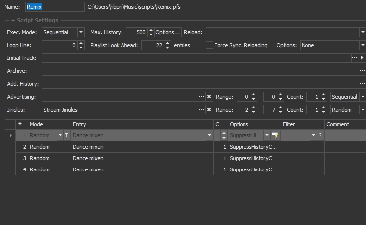Open Entry dropdown in row 1
This screenshot has width=366, height=225.
209,135
